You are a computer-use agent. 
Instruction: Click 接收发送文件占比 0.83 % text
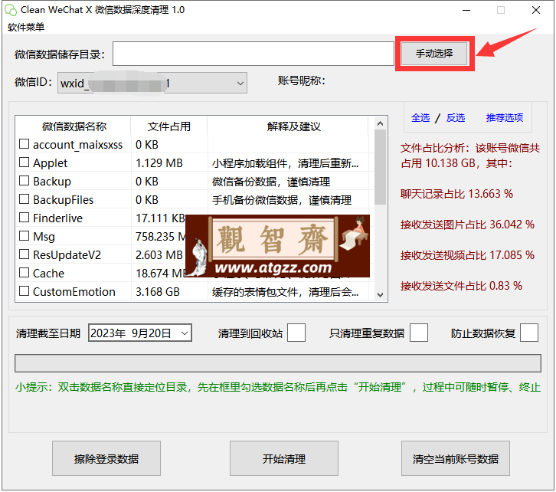click(x=461, y=286)
